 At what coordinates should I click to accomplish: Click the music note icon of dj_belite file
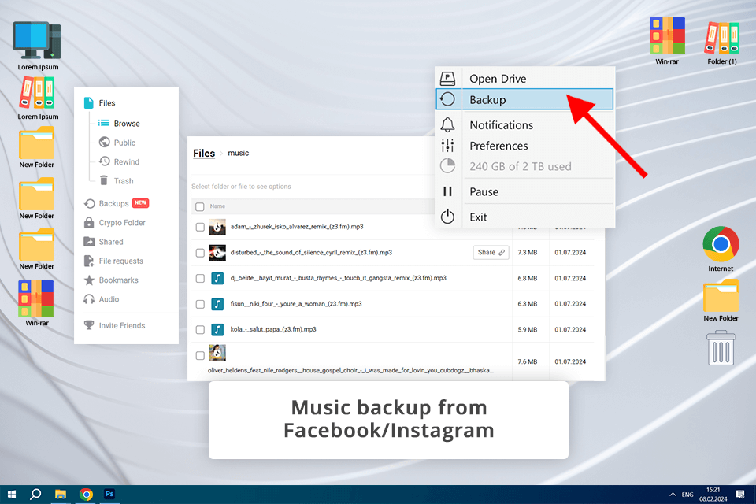point(217,278)
